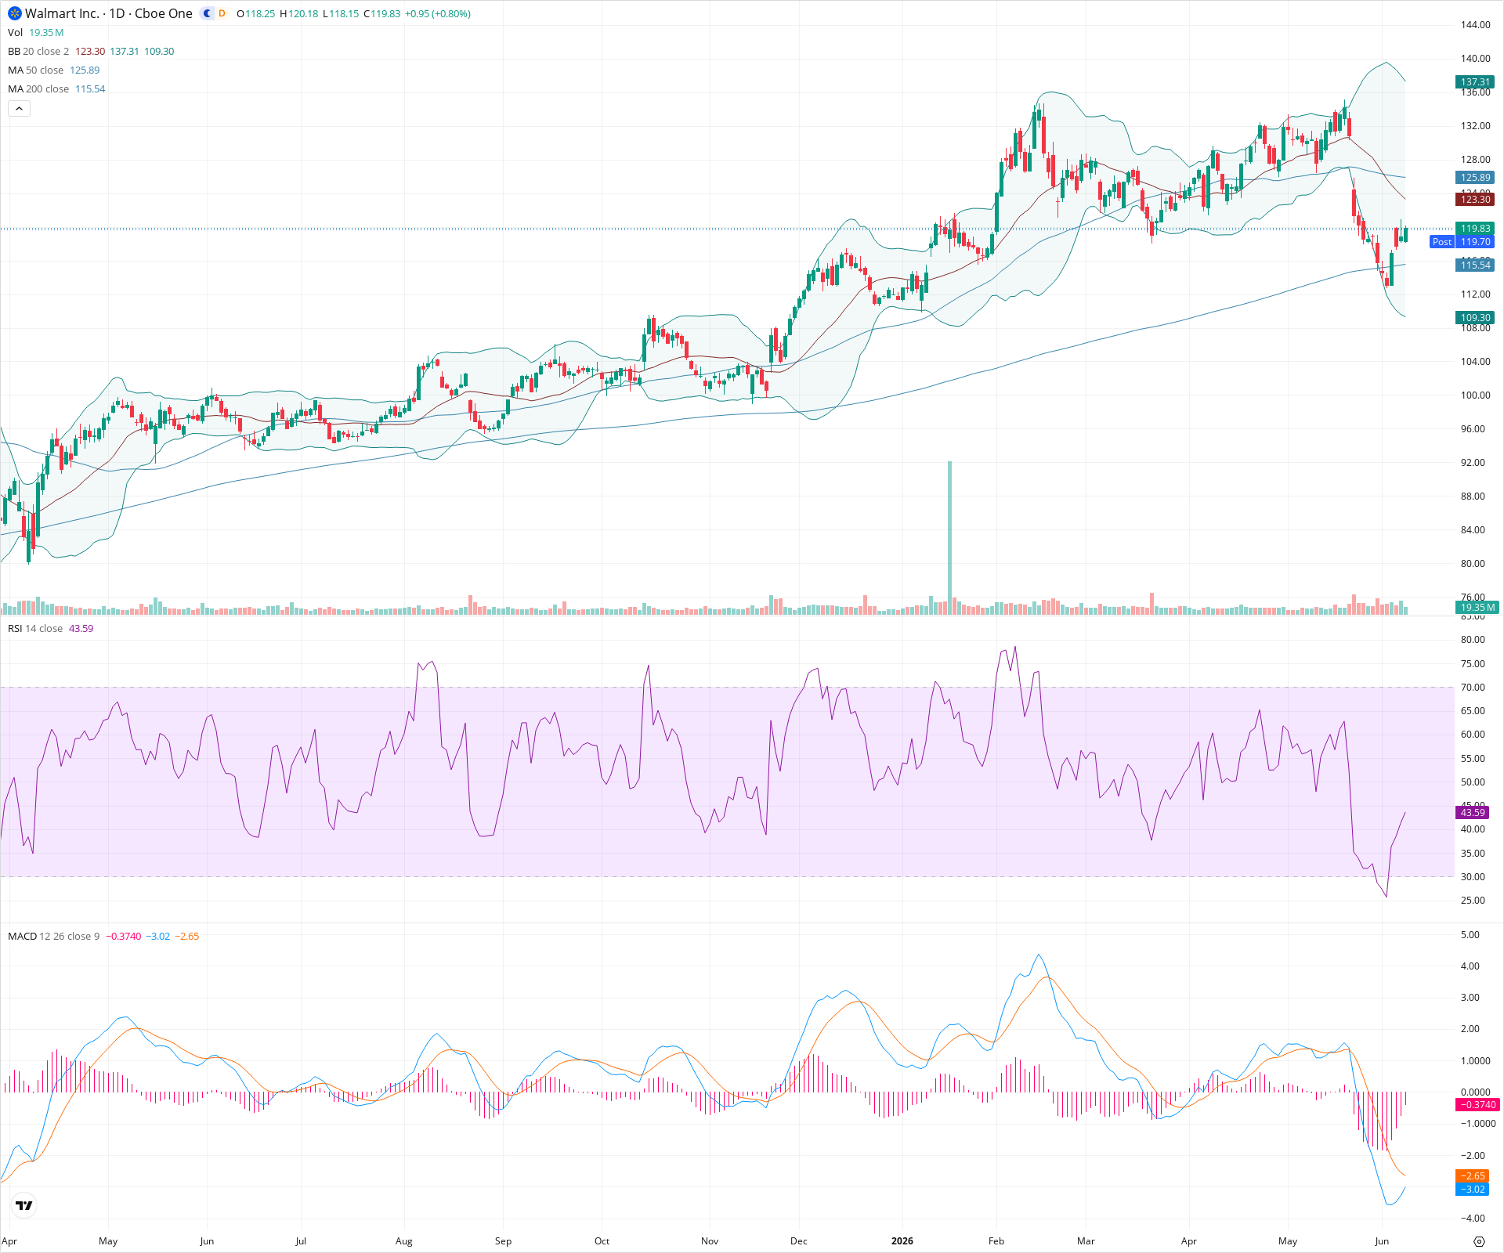Select the MA 200 close legend
Viewport: 1504px width, 1253px height.
tap(38, 88)
